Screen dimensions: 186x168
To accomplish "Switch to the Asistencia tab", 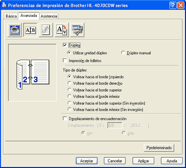I will click(x=49, y=16).
